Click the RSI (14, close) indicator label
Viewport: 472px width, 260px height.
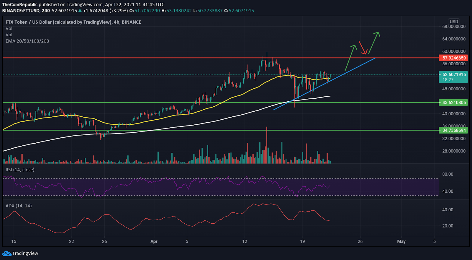coord(20,170)
